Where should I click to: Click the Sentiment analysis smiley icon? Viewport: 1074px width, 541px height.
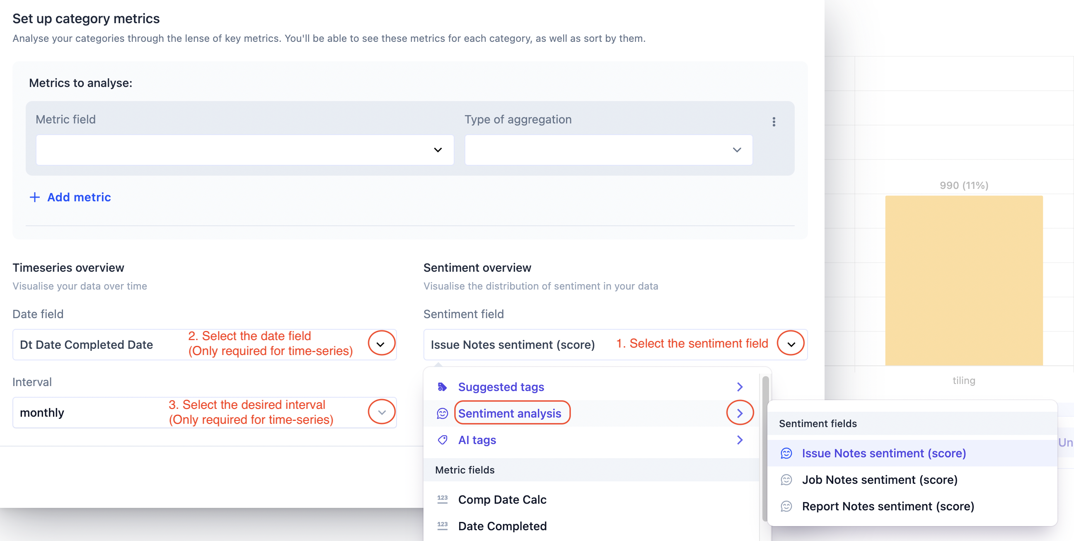[443, 413]
